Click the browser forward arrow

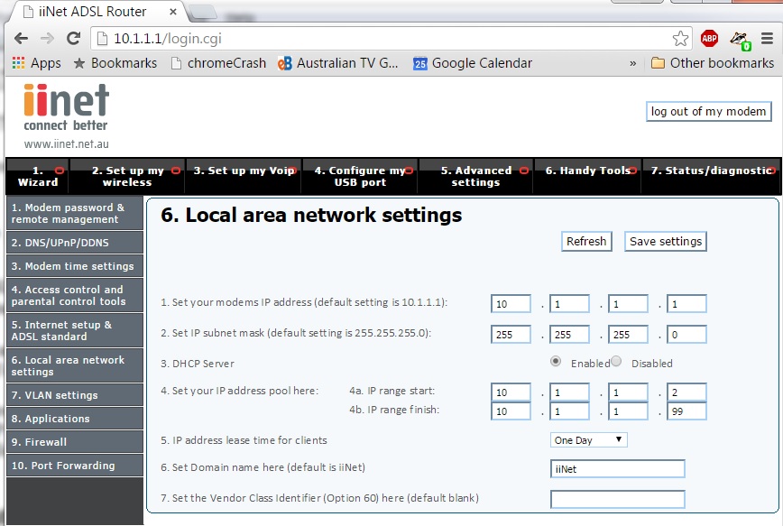tap(47, 39)
